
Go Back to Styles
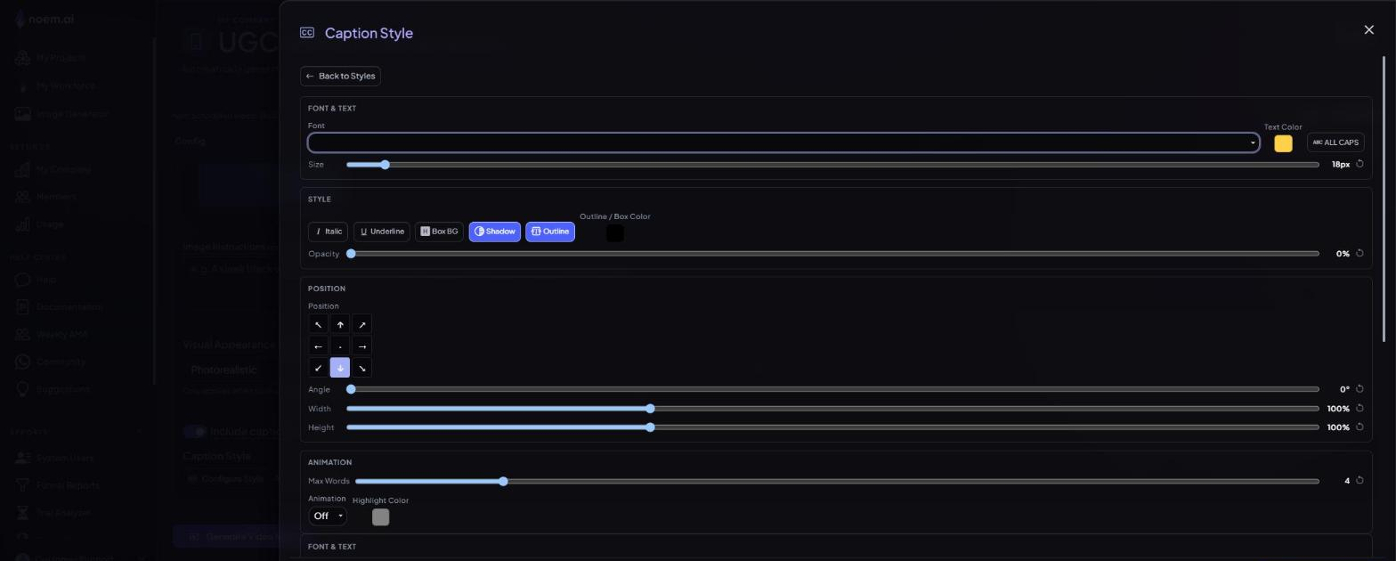340,77
